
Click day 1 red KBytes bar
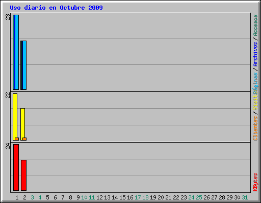[x=16, y=167]
